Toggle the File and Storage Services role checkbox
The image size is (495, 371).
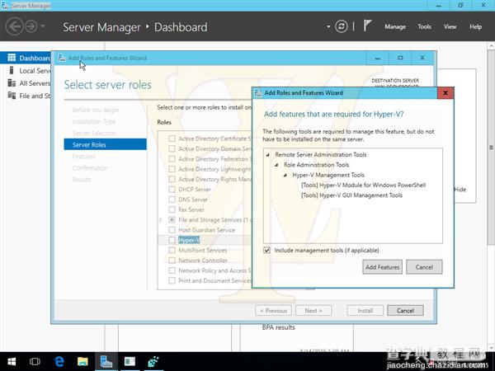point(172,219)
